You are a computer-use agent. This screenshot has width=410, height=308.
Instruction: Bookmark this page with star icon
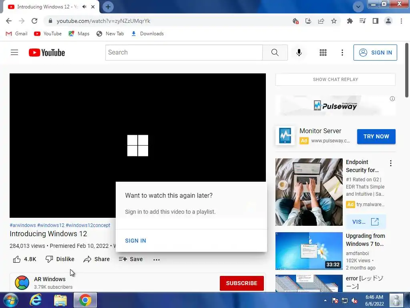pyautogui.click(x=334, y=21)
